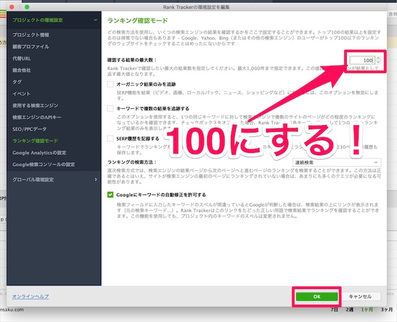Open 顧客プロファイル settings page

30,47
